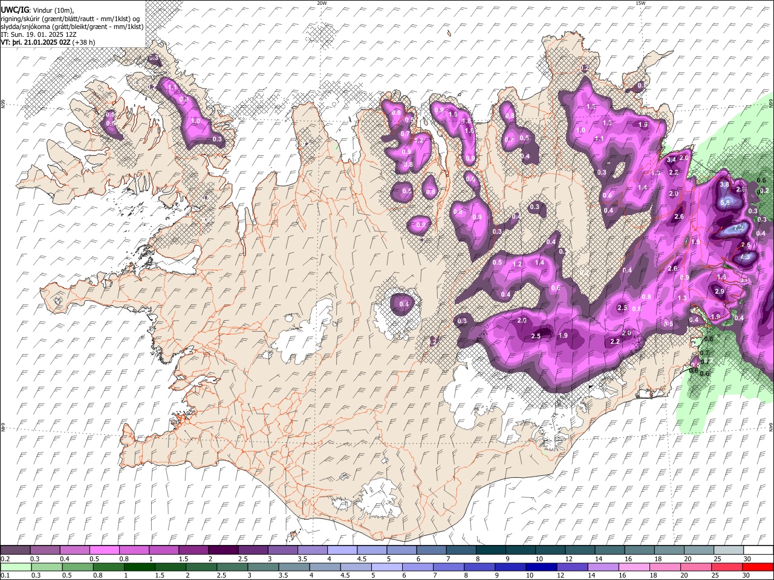Click the 3.8 snowfall value on the map
Image resolution: width=774 pixels, height=580 pixels.
click(x=724, y=184)
